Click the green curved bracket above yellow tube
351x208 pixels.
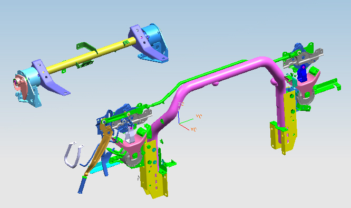coord(87,48)
